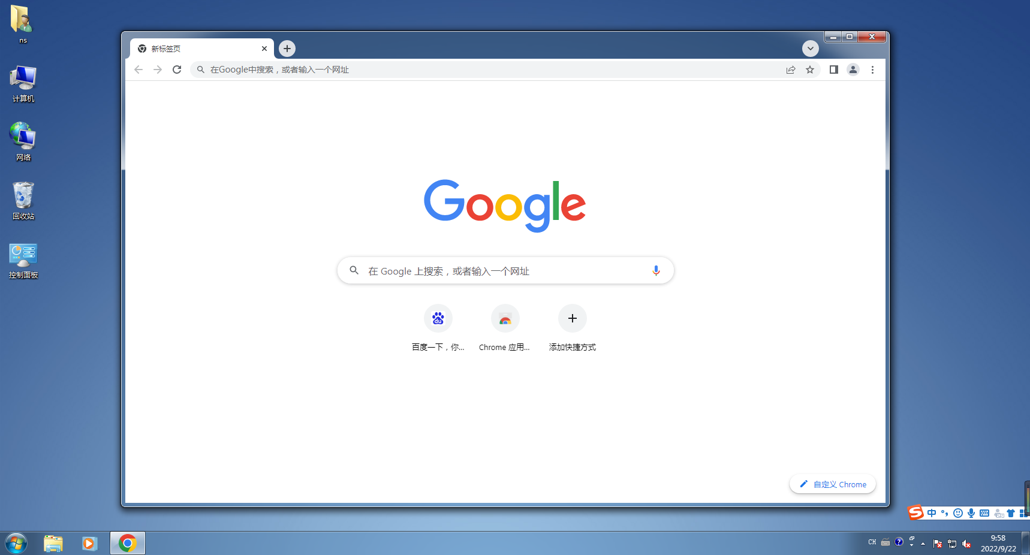The width and height of the screenshot is (1030, 555).
Task: Open the Sogou soft keyboard icon
Action: (x=984, y=513)
